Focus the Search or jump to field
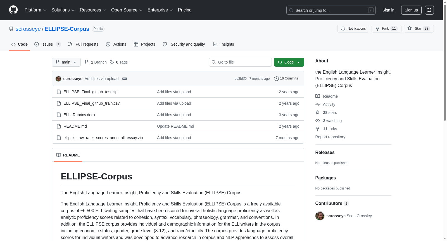The image size is (447, 241). click(331, 10)
